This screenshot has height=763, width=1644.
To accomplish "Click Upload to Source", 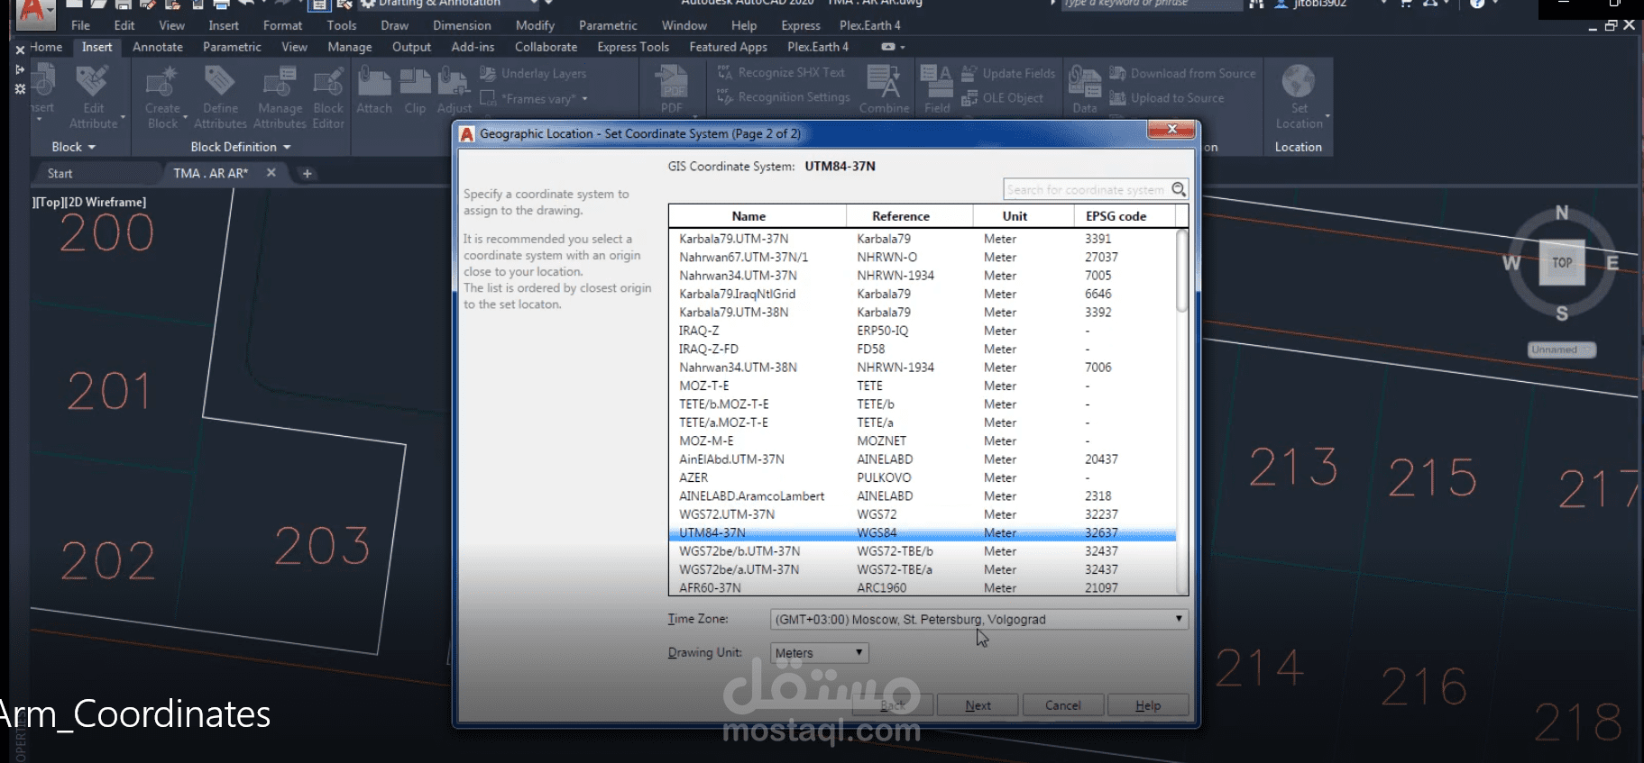I will [1167, 98].
